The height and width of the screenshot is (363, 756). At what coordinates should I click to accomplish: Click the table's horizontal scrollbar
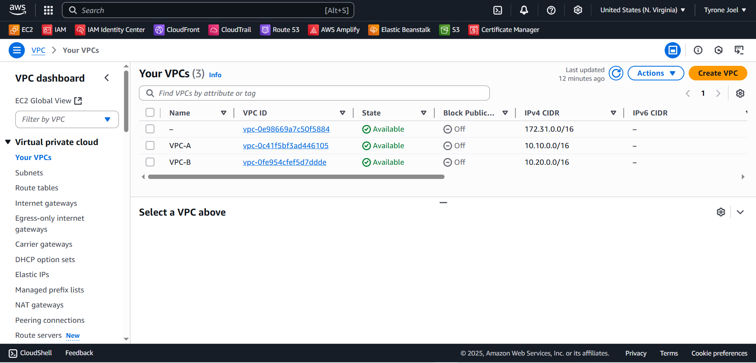296,177
